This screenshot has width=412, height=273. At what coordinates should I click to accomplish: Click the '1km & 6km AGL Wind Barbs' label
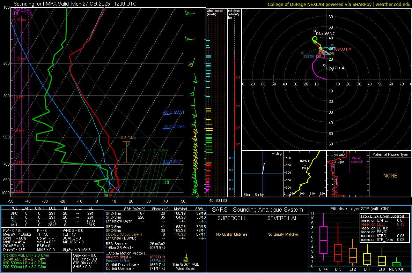click(185, 266)
